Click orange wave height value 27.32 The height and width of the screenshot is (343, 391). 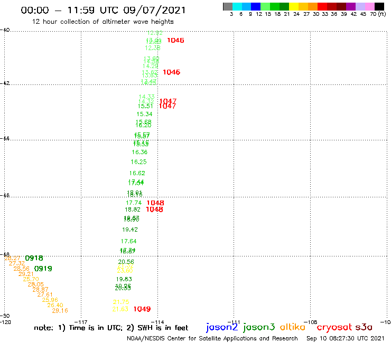tap(17, 263)
